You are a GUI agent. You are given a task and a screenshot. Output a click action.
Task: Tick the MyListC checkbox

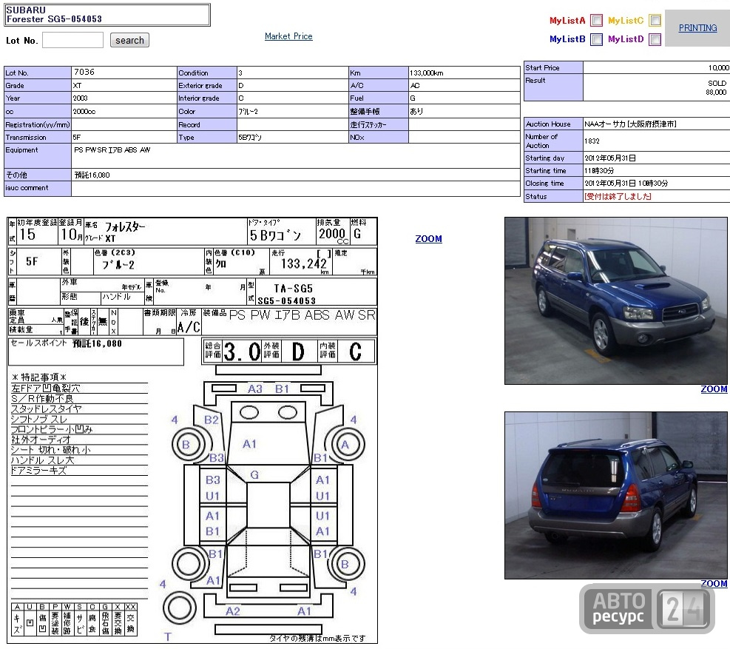[655, 21]
